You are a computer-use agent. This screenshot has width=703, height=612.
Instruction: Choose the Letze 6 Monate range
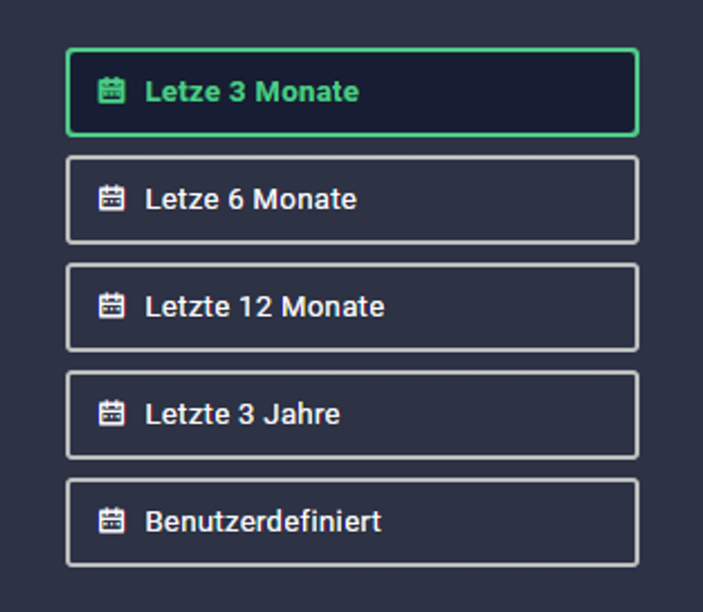352,200
